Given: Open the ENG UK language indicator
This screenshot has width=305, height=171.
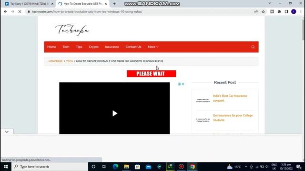Looking at the screenshot, I should (x=274, y=167).
